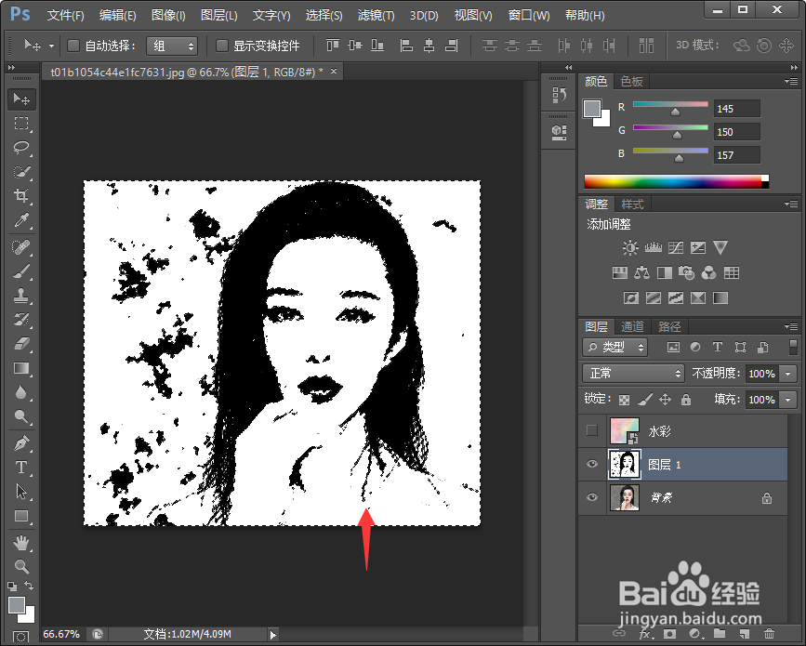Select the Spot Healing Brush tool
This screenshot has height=646, width=806.
pyautogui.click(x=21, y=247)
